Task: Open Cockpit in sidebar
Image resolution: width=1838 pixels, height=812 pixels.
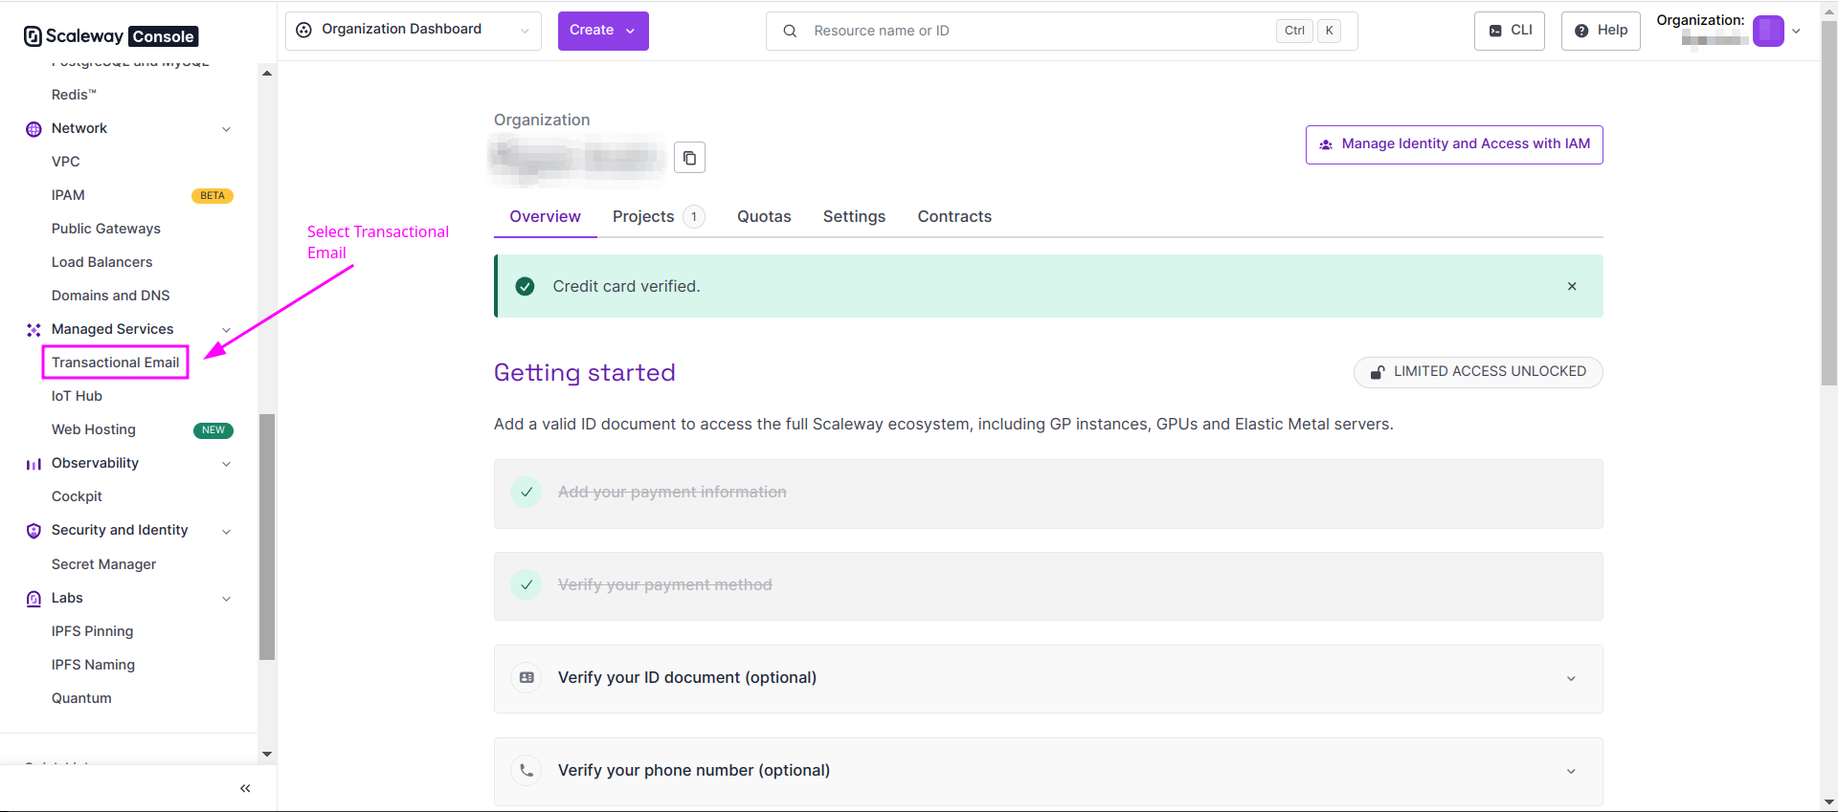Action: pos(77,496)
